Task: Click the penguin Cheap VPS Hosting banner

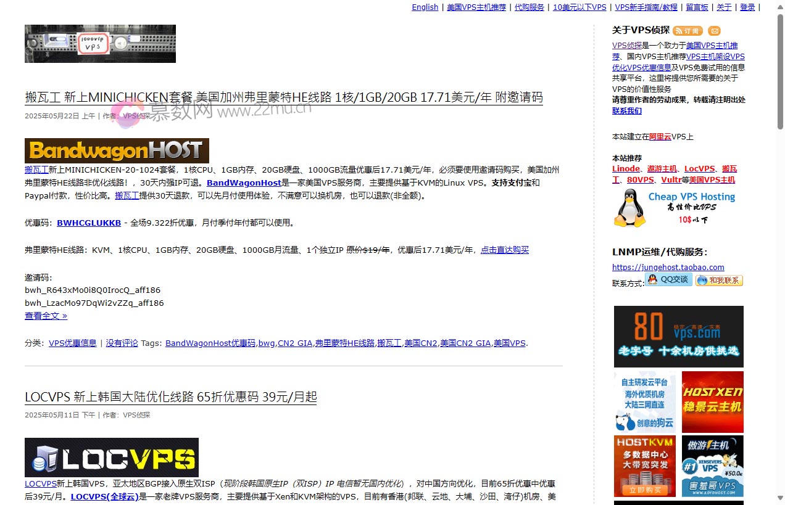Action: [675, 208]
